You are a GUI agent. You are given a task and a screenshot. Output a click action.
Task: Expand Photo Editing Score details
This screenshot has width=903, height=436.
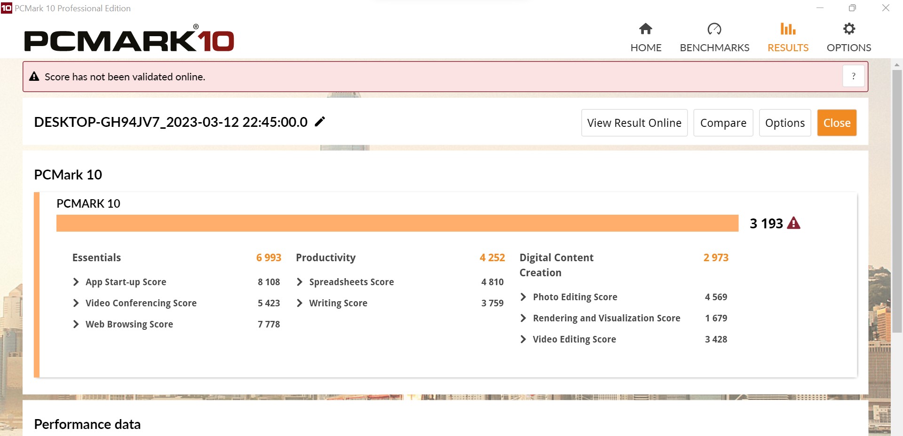tap(523, 297)
